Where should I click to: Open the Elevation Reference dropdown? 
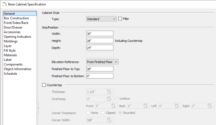click(102, 62)
